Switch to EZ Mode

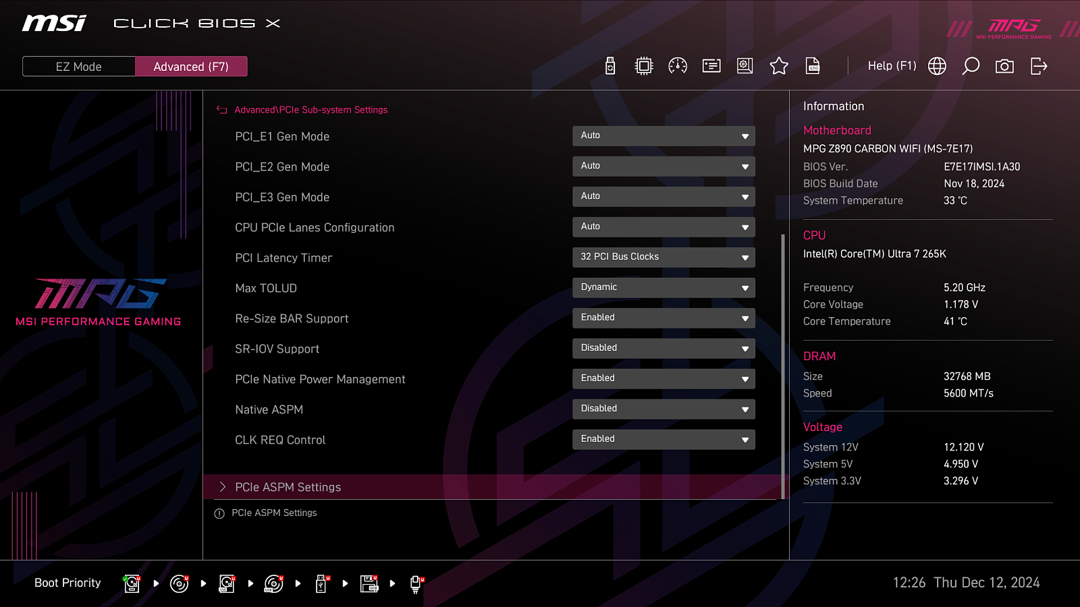click(x=79, y=67)
